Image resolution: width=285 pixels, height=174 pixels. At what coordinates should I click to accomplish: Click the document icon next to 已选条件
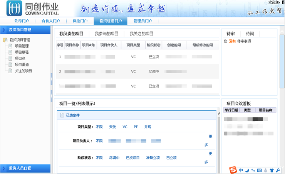pos(62,115)
